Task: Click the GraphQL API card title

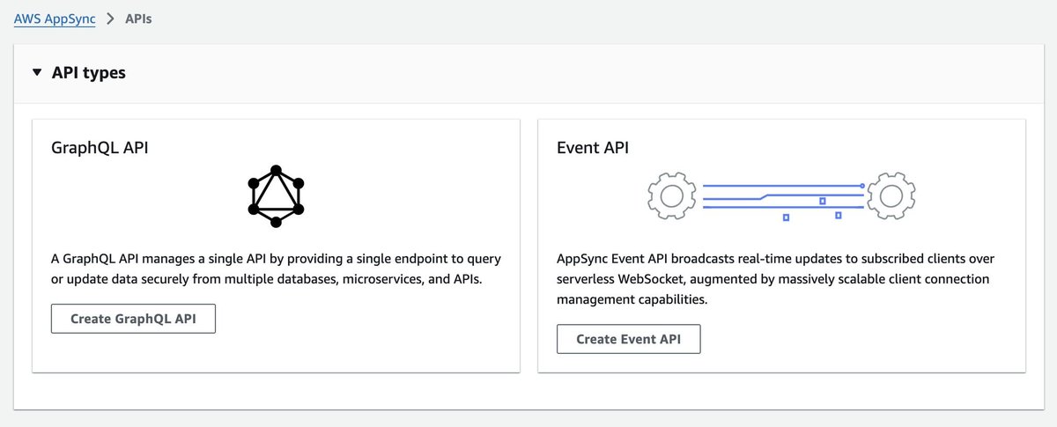Action: point(100,148)
